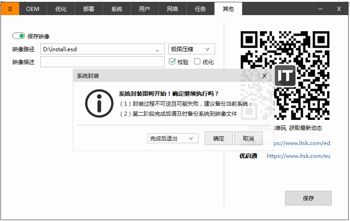Click the orange II logo icon
350x221 pixels.
point(10,9)
